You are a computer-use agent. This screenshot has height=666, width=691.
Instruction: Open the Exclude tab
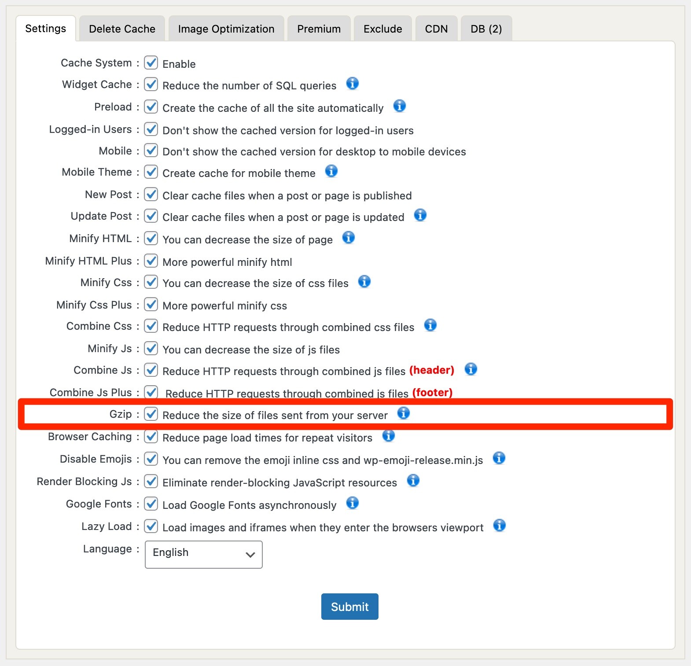[383, 29]
